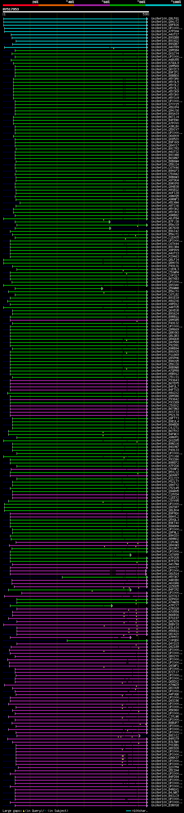Image resolution: width=184 pixels, height=813 pixels.
Task: Open the UniRef100_A4UTR9 hit
Action: coord(165,47)
